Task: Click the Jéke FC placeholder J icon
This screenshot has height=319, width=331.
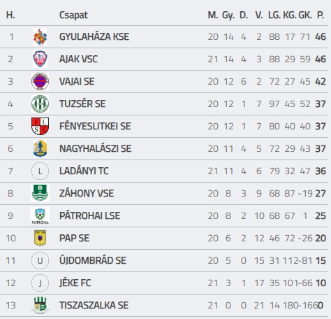Action: coord(40,283)
